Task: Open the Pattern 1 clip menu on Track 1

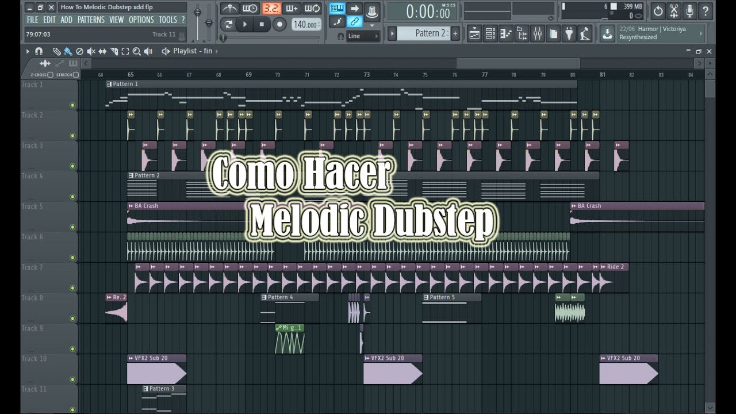Action: (109, 84)
